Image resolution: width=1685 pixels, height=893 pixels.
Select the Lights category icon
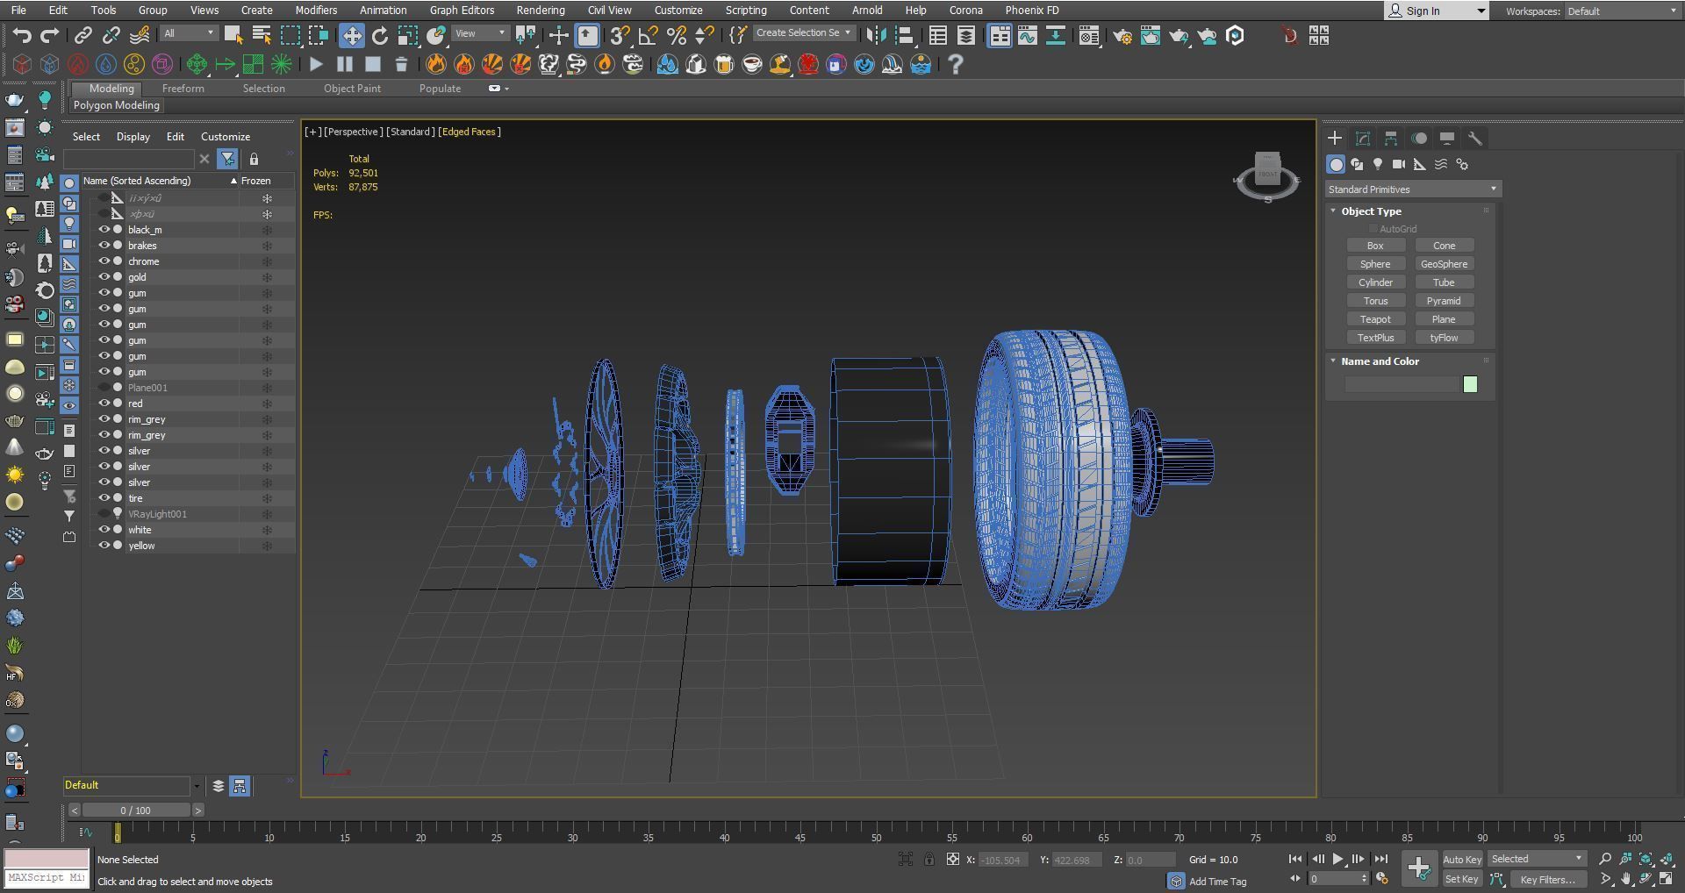[1378, 164]
